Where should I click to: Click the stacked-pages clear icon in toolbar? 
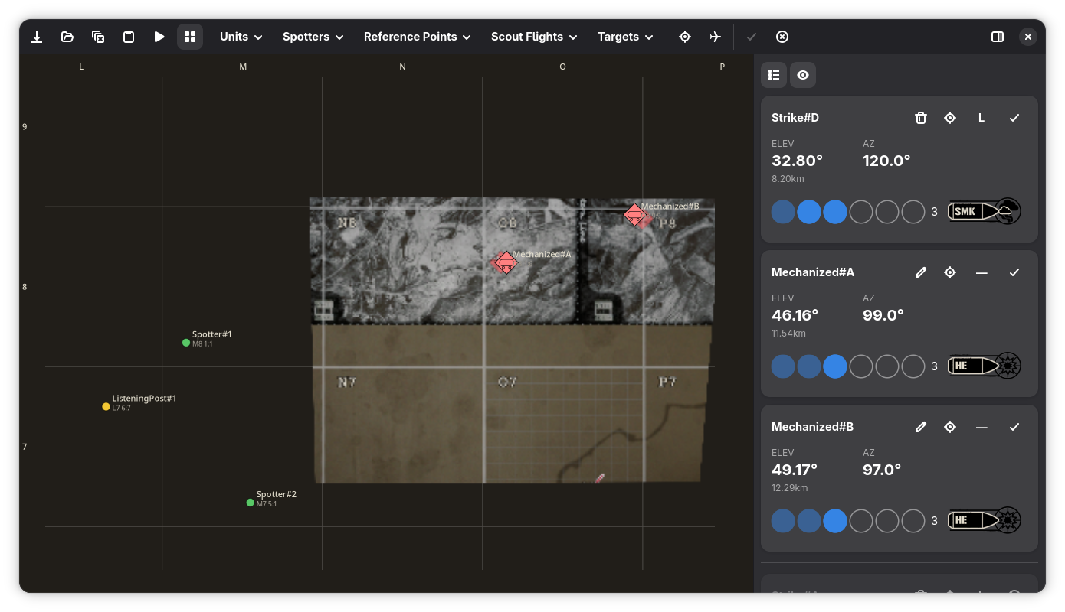point(98,37)
